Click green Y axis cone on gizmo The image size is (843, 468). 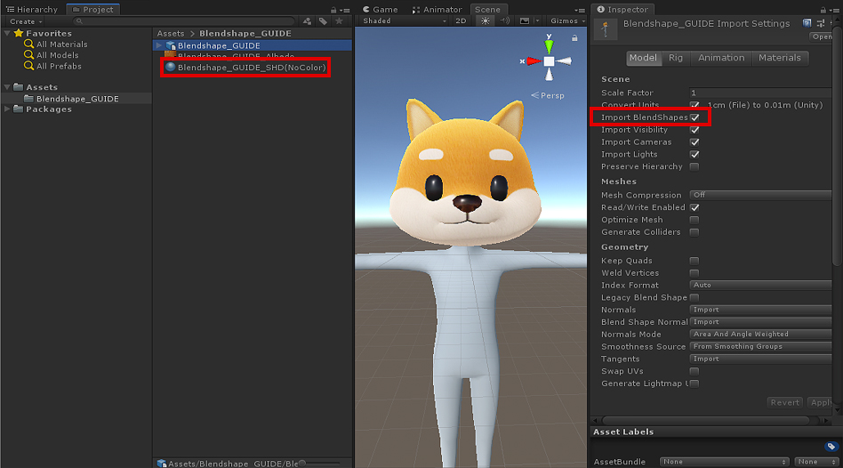click(x=549, y=45)
